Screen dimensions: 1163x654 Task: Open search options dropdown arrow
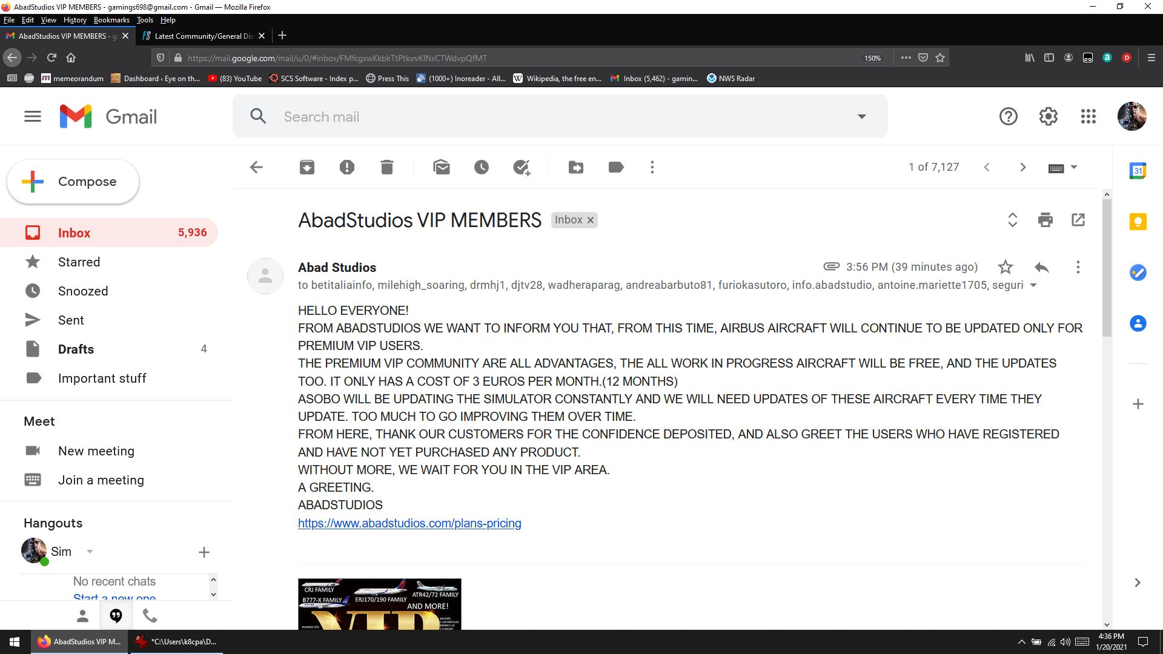coord(861,116)
